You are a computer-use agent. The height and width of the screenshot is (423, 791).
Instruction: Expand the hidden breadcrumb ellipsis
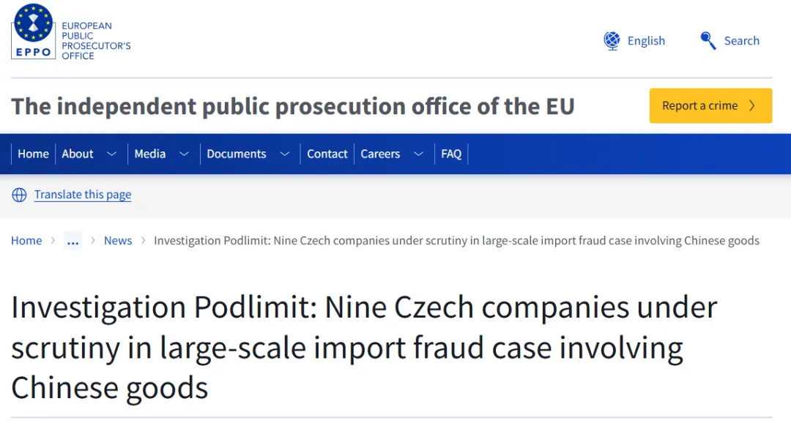point(73,241)
